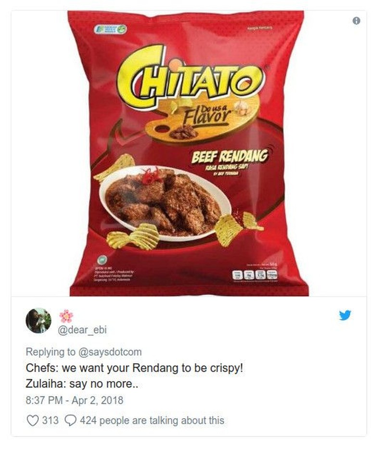Open the 8:37 PM - Apr 2, 2018 timestamp
The image size is (385, 449).
[75, 400]
